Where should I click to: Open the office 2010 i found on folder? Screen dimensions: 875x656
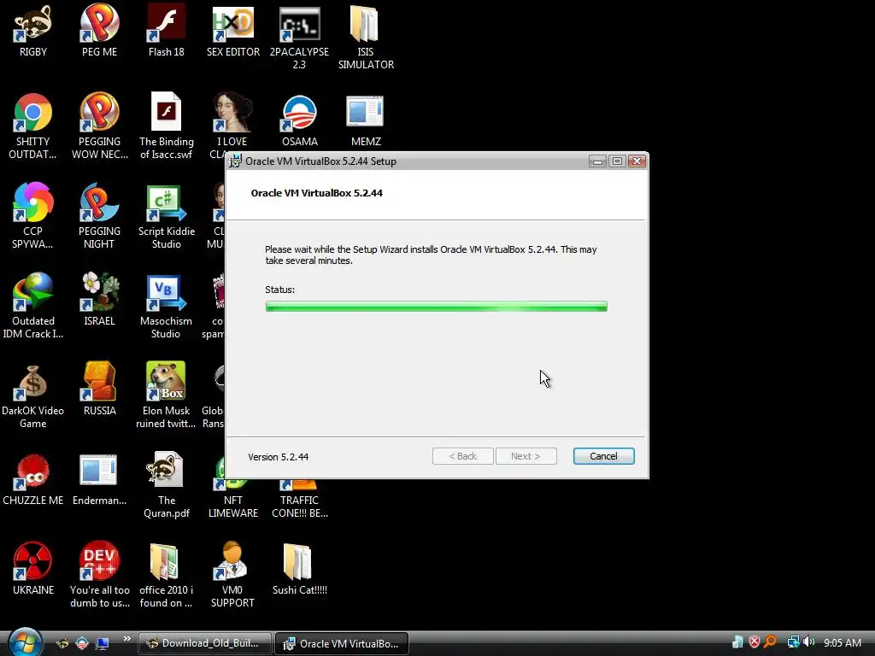(167, 575)
